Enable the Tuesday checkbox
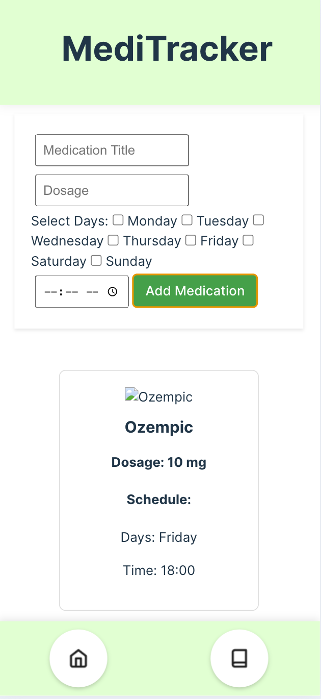The width and height of the screenshot is (321, 699). point(188,220)
